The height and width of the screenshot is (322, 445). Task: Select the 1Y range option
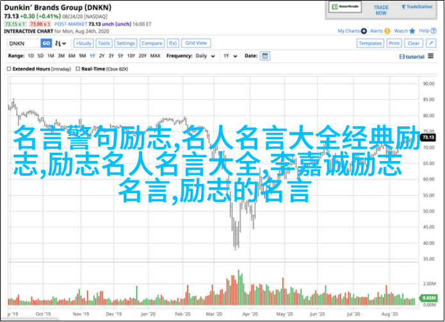click(94, 56)
